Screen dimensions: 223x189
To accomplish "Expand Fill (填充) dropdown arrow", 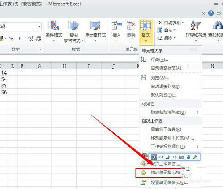I will tap(175, 30).
